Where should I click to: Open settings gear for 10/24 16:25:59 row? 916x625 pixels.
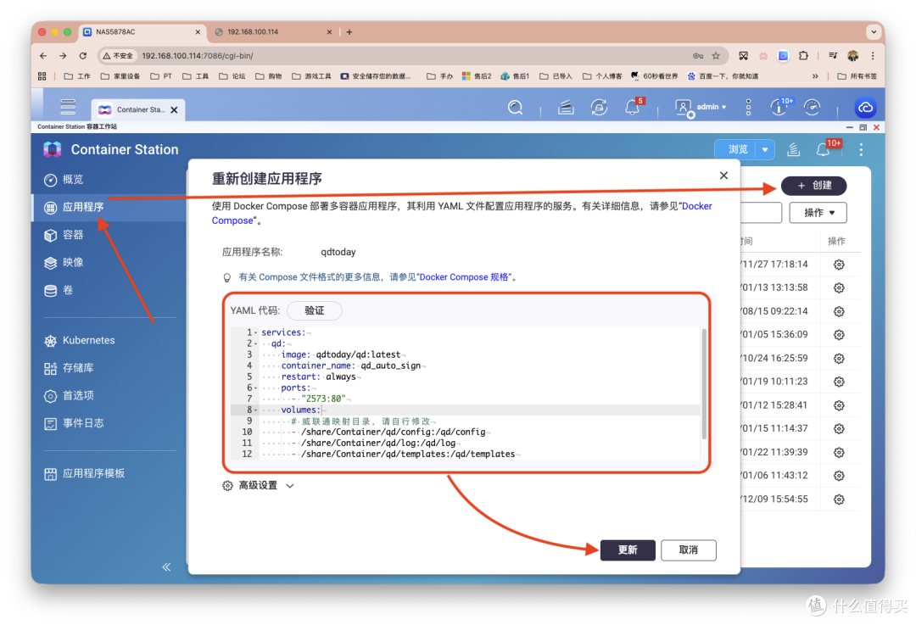pos(839,359)
